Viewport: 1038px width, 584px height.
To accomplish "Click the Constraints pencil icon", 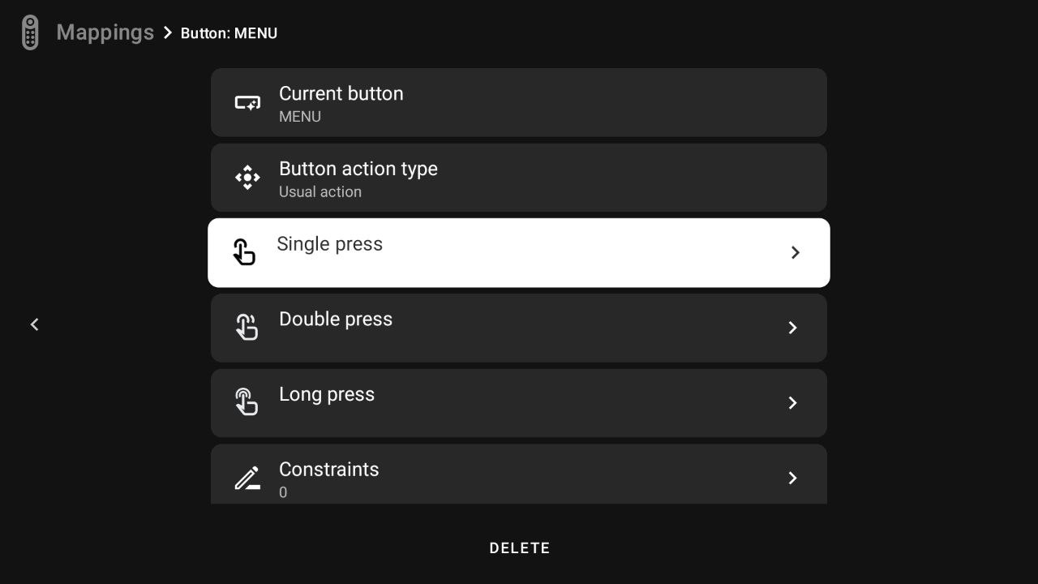I will pyautogui.click(x=246, y=478).
